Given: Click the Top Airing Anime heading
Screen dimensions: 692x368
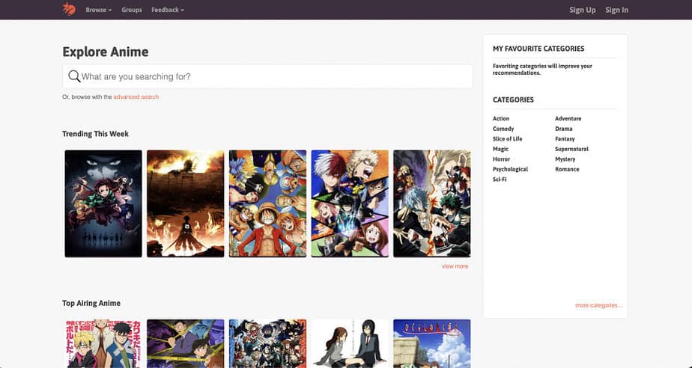Looking at the screenshot, I should point(91,303).
